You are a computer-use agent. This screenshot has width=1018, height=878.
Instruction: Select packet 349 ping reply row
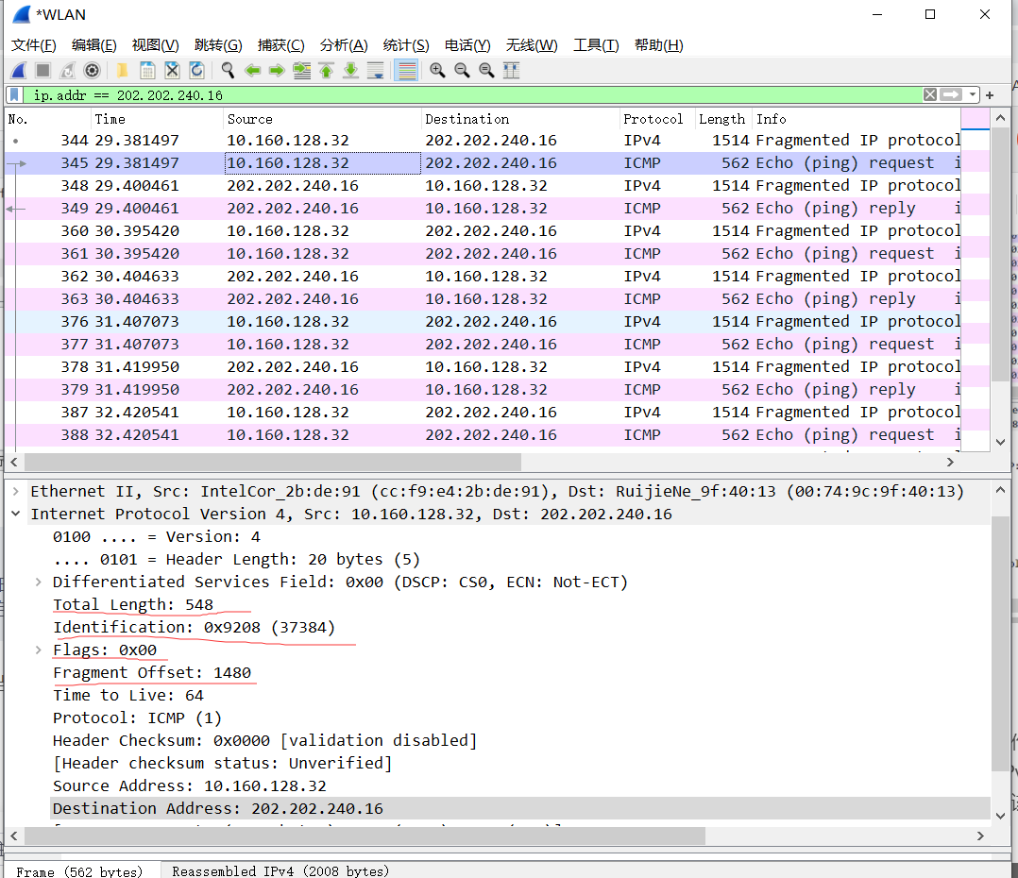pyautogui.click(x=483, y=209)
